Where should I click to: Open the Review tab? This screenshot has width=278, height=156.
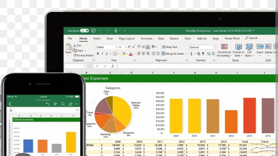(x=174, y=38)
